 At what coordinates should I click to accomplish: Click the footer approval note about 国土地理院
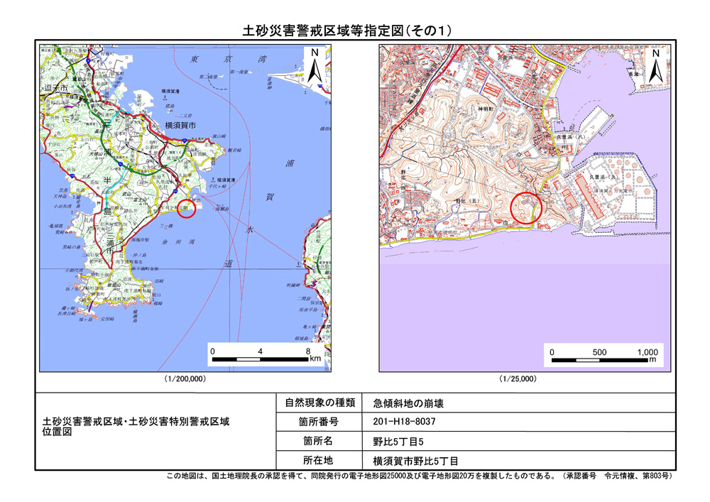tap(419, 476)
